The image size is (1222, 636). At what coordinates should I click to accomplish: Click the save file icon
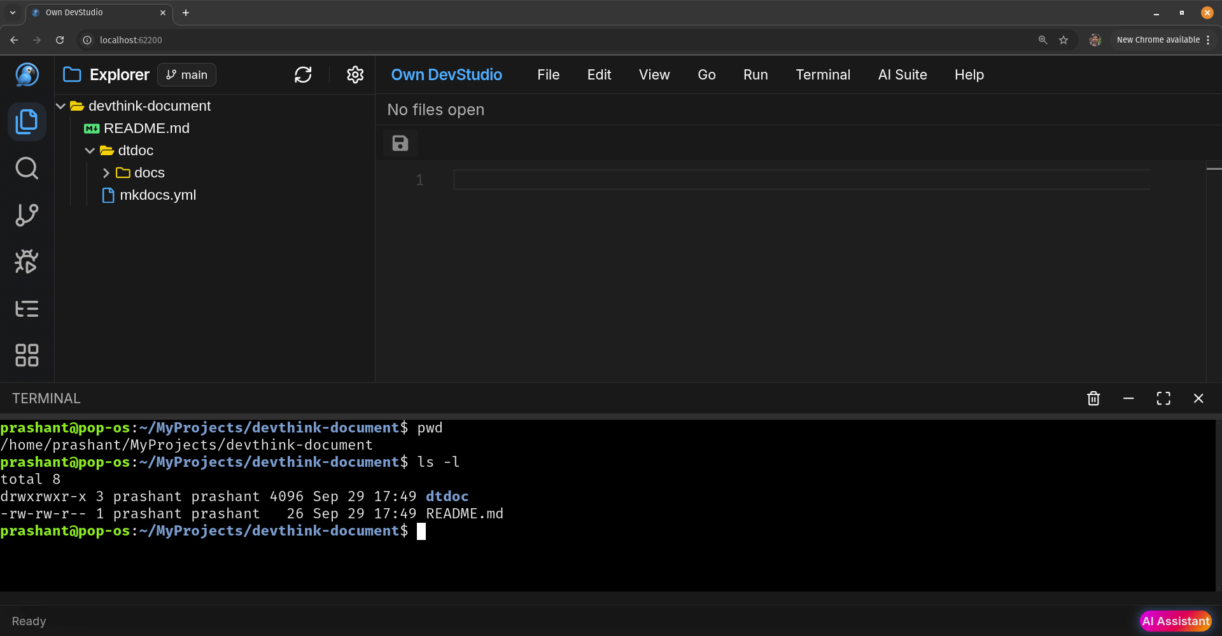pos(400,142)
